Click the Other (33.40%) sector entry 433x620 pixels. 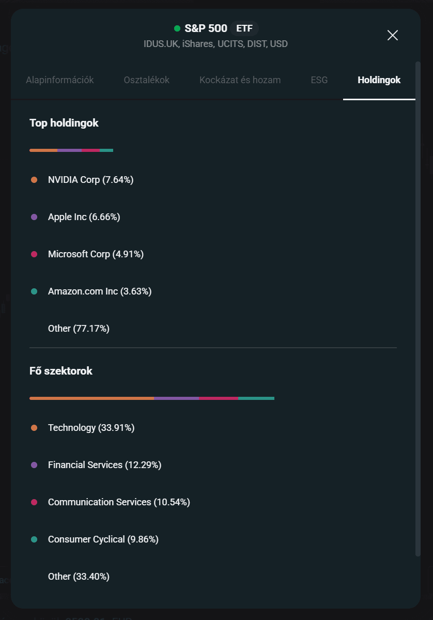79,577
